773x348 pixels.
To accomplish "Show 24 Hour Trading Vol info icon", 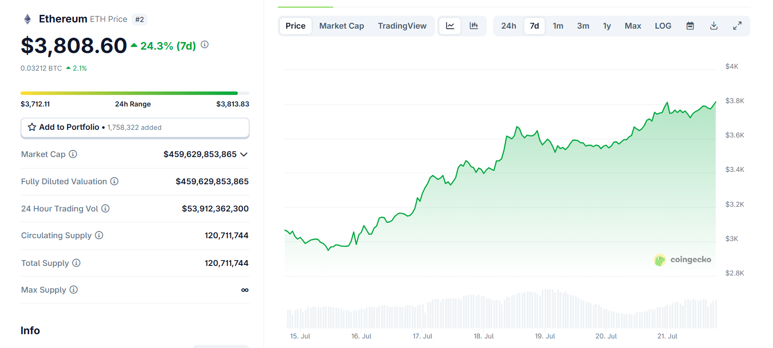I will pos(105,209).
